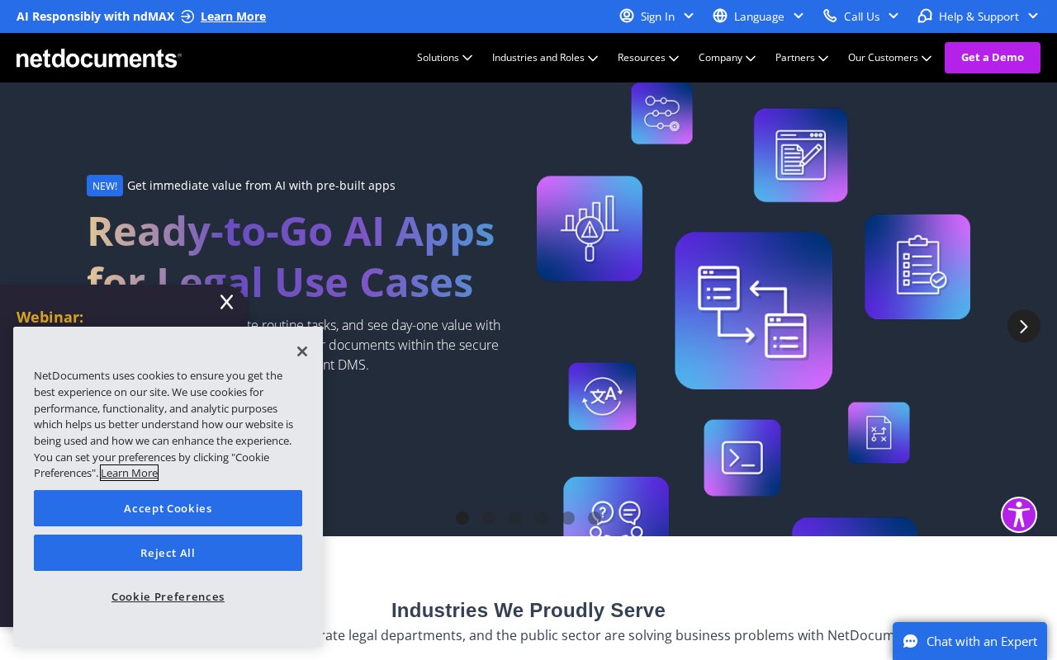Select the second carousel dot

point(489,518)
